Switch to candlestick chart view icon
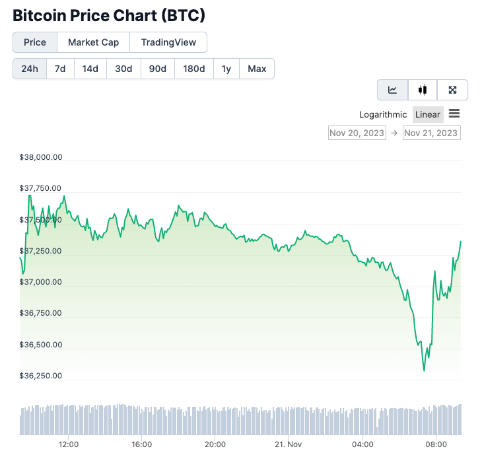The image size is (480, 455). click(x=423, y=90)
